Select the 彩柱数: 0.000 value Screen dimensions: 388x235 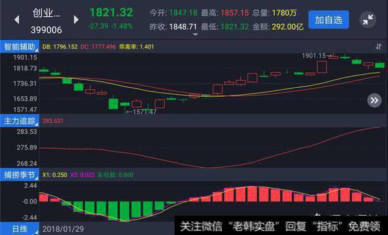point(116,175)
